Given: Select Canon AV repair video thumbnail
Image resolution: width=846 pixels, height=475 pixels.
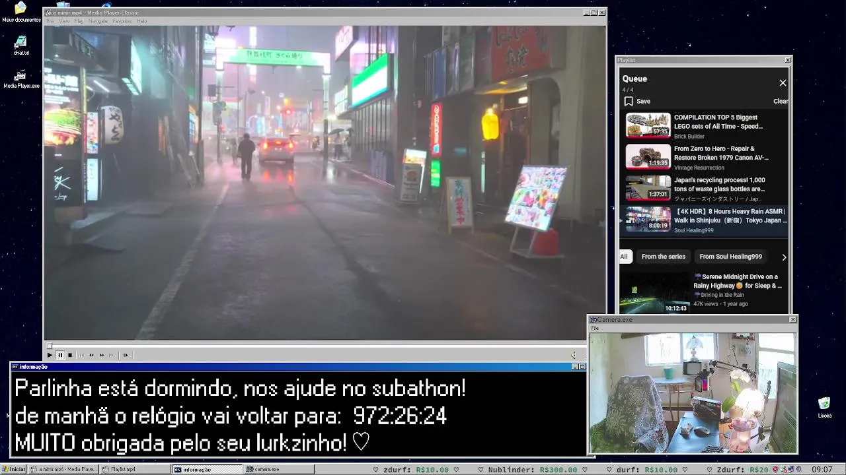Looking at the screenshot, I should pos(648,156).
